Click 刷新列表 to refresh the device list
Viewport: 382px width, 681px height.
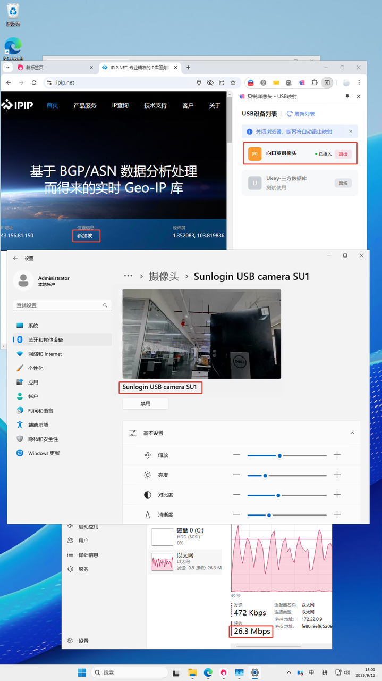[x=301, y=114]
